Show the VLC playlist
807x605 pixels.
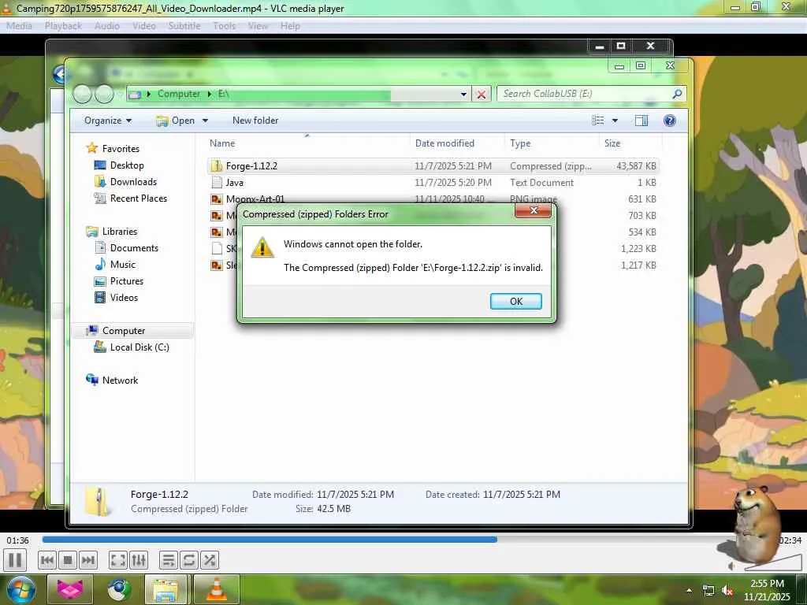tap(169, 560)
